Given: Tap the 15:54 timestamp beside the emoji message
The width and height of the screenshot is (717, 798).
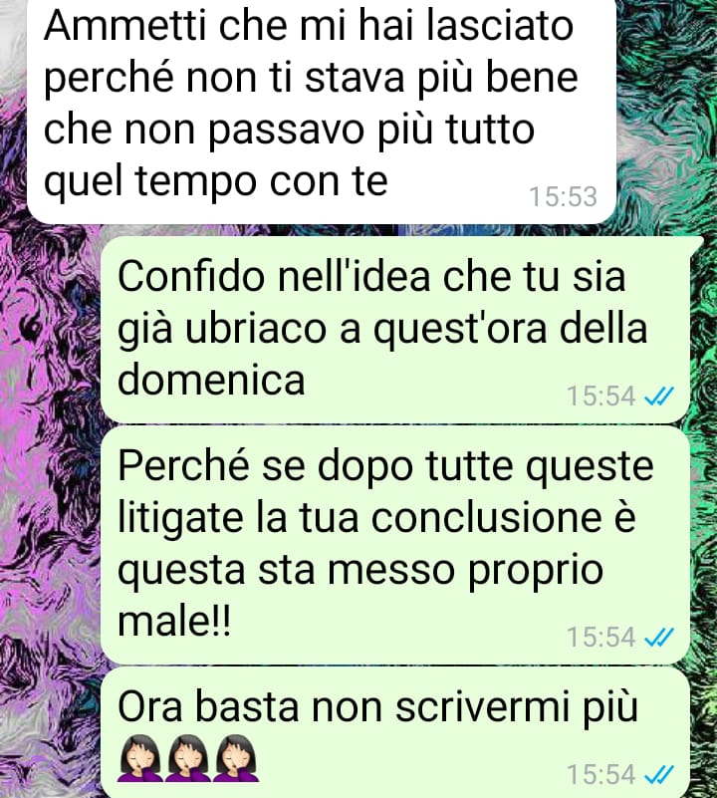Looking at the screenshot, I should tap(601, 774).
